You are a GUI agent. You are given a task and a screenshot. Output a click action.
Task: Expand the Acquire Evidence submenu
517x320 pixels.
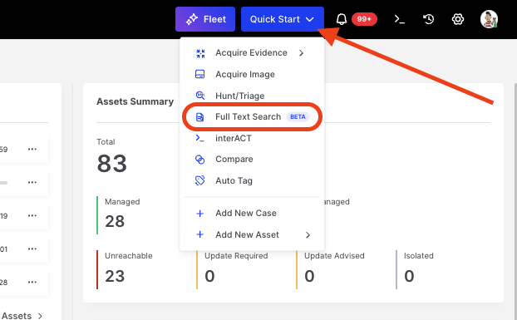[x=251, y=52]
